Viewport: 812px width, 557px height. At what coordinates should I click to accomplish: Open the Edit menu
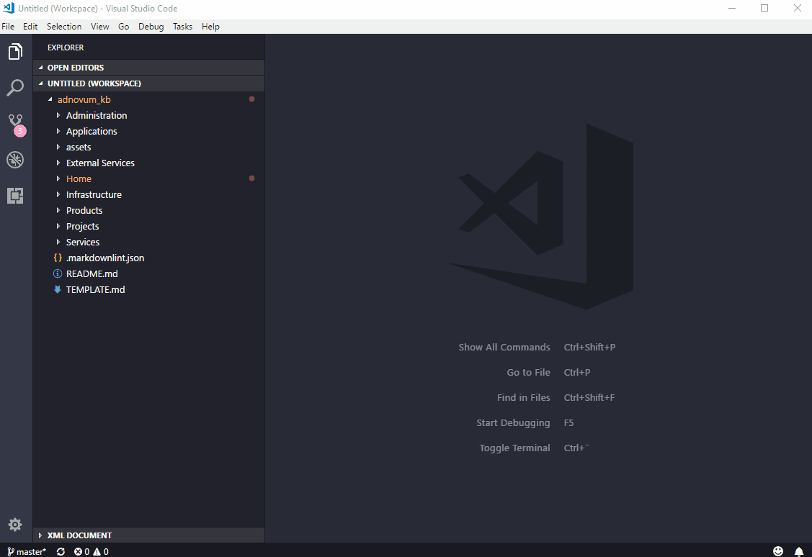click(30, 27)
